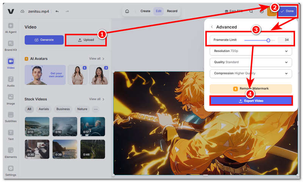Viewport: 303px width, 182px height.
Task: Click the Earn gift icon
Action: 226,11
